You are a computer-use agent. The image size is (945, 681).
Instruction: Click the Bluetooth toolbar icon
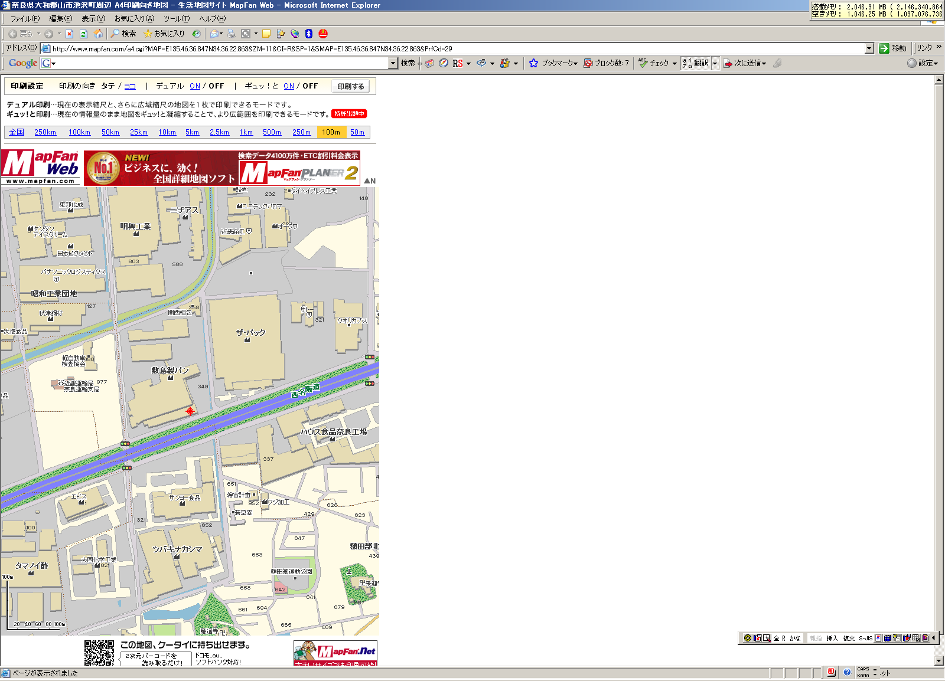(x=308, y=34)
